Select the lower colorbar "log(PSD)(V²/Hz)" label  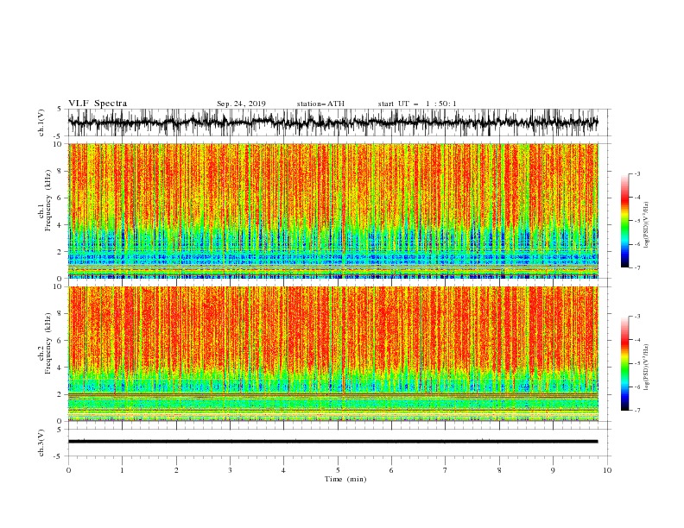tap(648, 367)
